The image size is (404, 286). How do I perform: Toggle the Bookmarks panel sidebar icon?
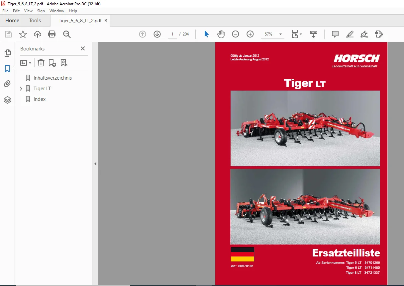7,69
